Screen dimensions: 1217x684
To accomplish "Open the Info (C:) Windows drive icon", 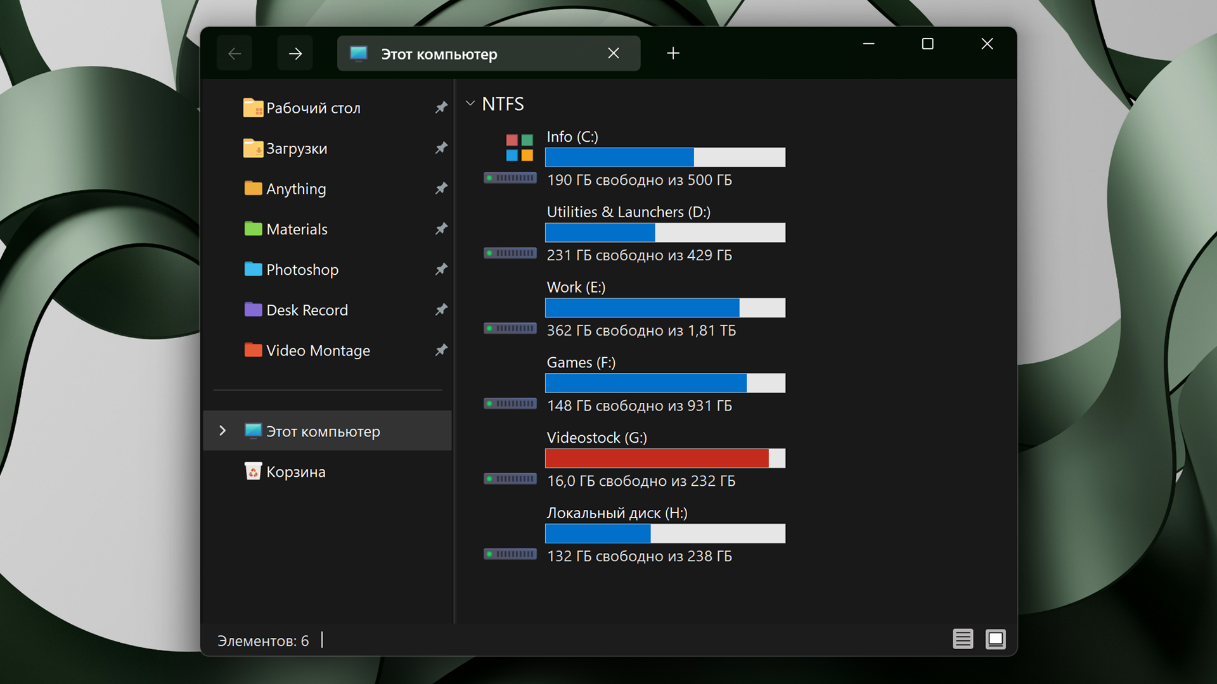I will [519, 148].
